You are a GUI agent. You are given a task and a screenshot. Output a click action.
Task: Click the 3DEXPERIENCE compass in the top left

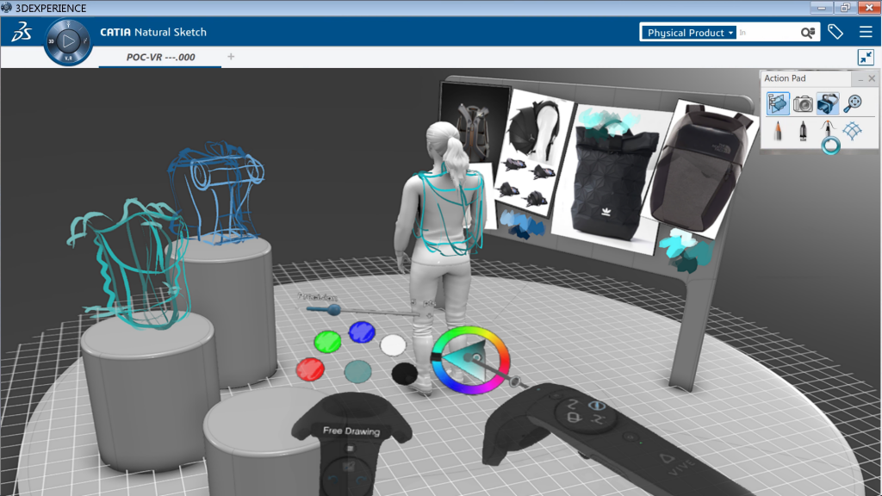pyautogui.click(x=22, y=32)
